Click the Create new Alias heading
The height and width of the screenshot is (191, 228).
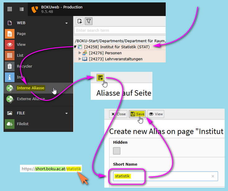click(x=166, y=131)
